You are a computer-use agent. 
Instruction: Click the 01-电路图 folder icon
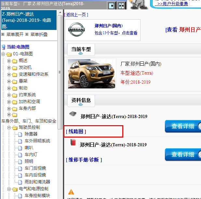(x=9, y=54)
